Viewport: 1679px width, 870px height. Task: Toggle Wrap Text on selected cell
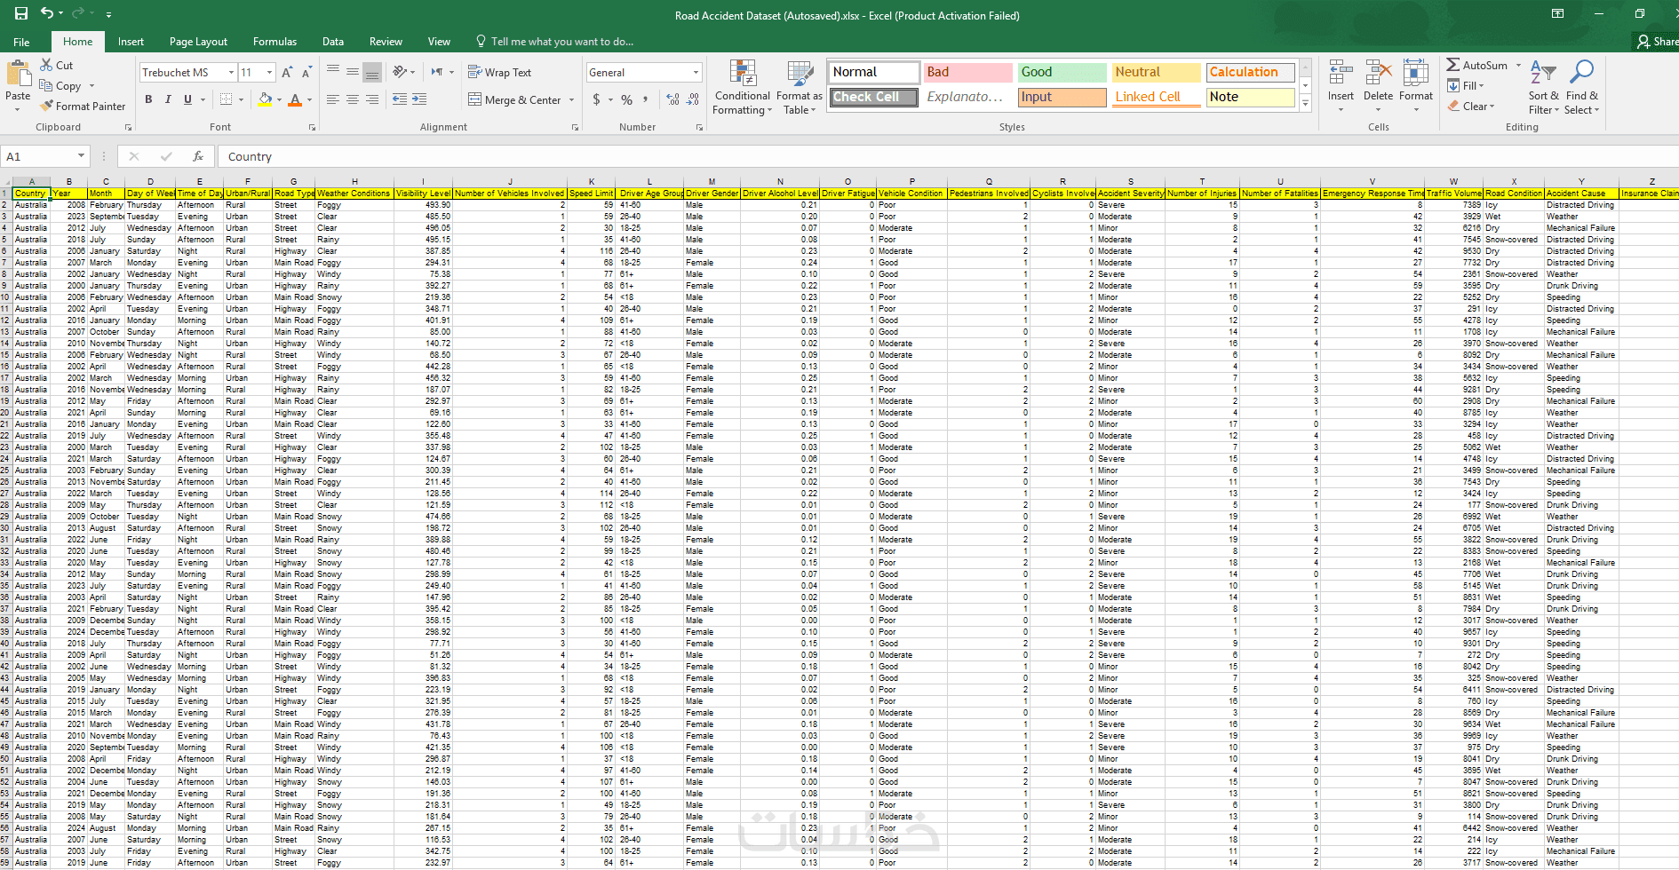pyautogui.click(x=499, y=73)
